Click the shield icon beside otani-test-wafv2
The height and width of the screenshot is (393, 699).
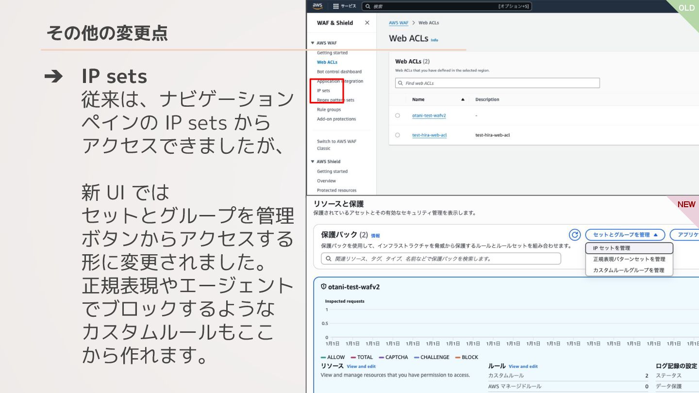point(324,287)
